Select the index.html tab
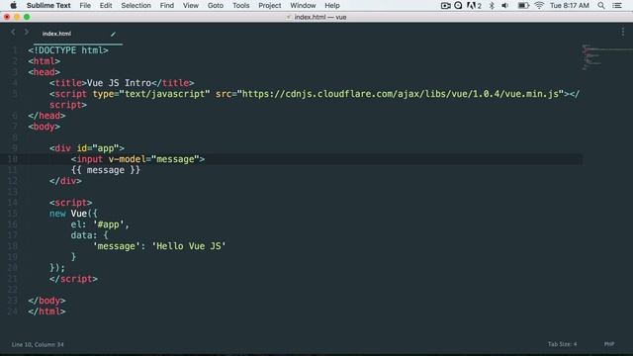633x356 pixels. 77,34
